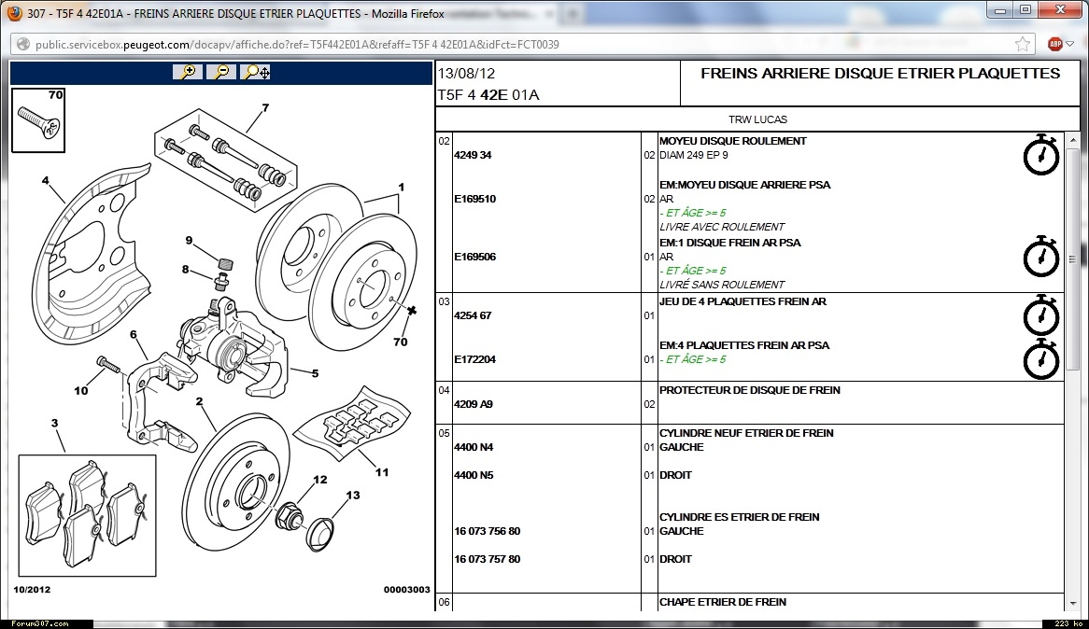
Task: Click the site identity globe in address bar
Action: pos(22,45)
